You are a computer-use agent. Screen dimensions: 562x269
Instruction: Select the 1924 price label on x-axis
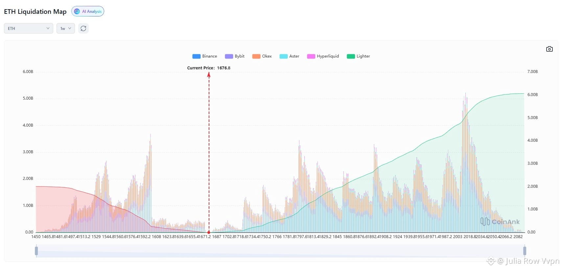pos(397,237)
